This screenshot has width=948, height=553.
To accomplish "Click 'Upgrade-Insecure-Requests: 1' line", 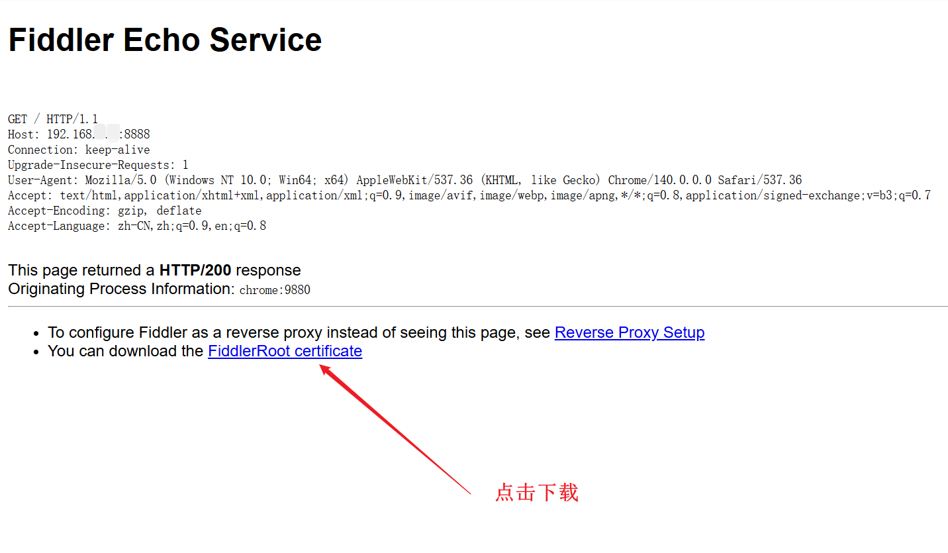I will pyautogui.click(x=98, y=165).
